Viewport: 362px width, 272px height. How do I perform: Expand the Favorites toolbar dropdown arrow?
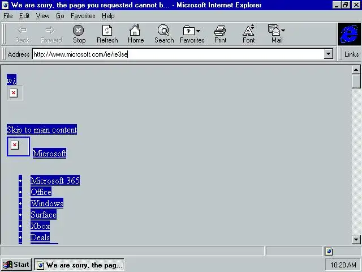(199, 31)
